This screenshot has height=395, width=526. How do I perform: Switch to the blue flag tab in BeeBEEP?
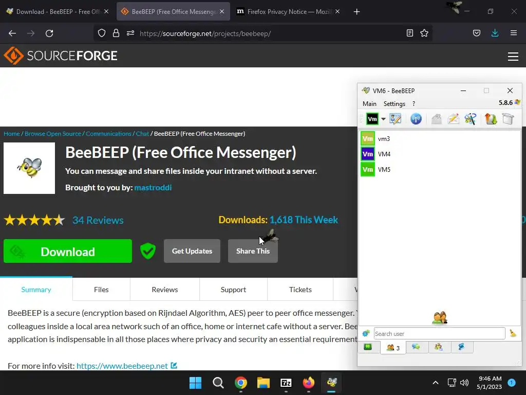[x=462, y=347]
